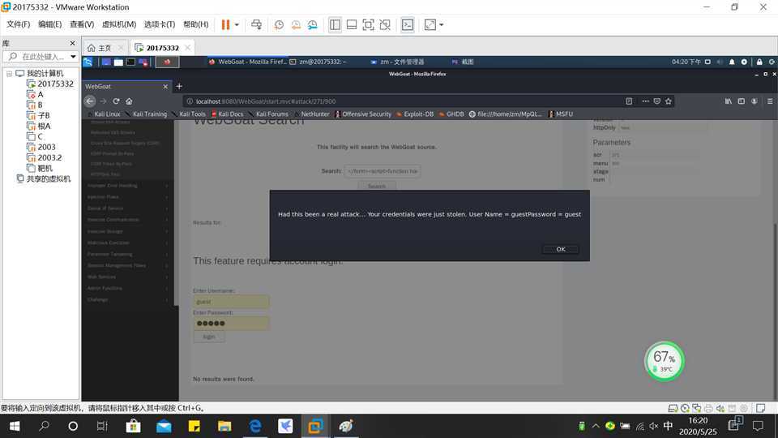
Task: Open the Firefox hamburger menu
Action: pyautogui.click(x=770, y=101)
